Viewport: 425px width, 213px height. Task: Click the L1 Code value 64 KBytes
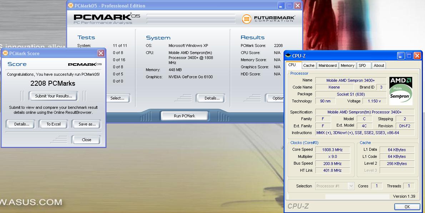(x=397, y=156)
